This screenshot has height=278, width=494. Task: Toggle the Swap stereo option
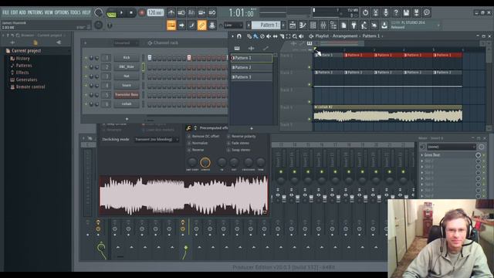(239, 150)
